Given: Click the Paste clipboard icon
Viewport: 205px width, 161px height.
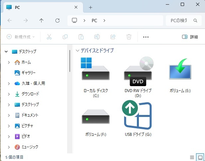Looking at the screenshot, I should (x=81, y=37).
